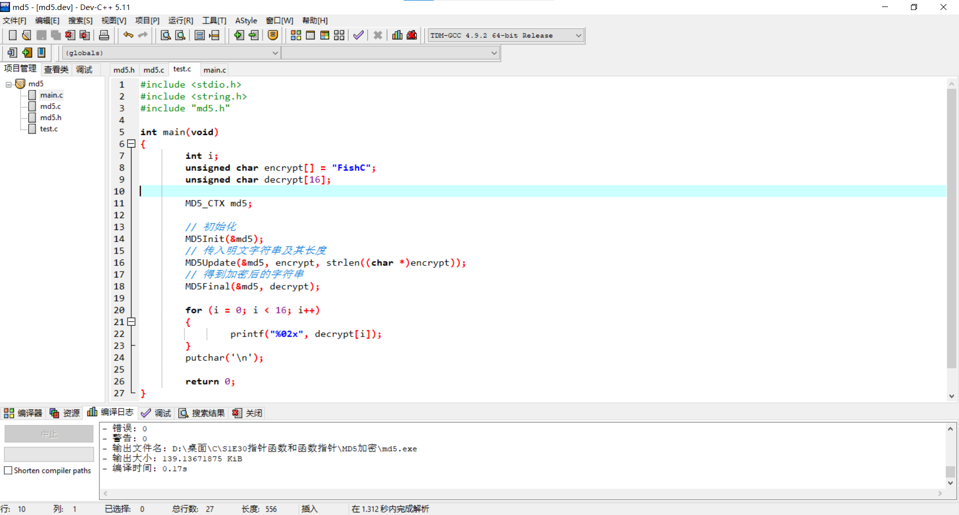Click the Rebuild All icon
Viewport: 959px width, 515px height.
tap(340, 35)
